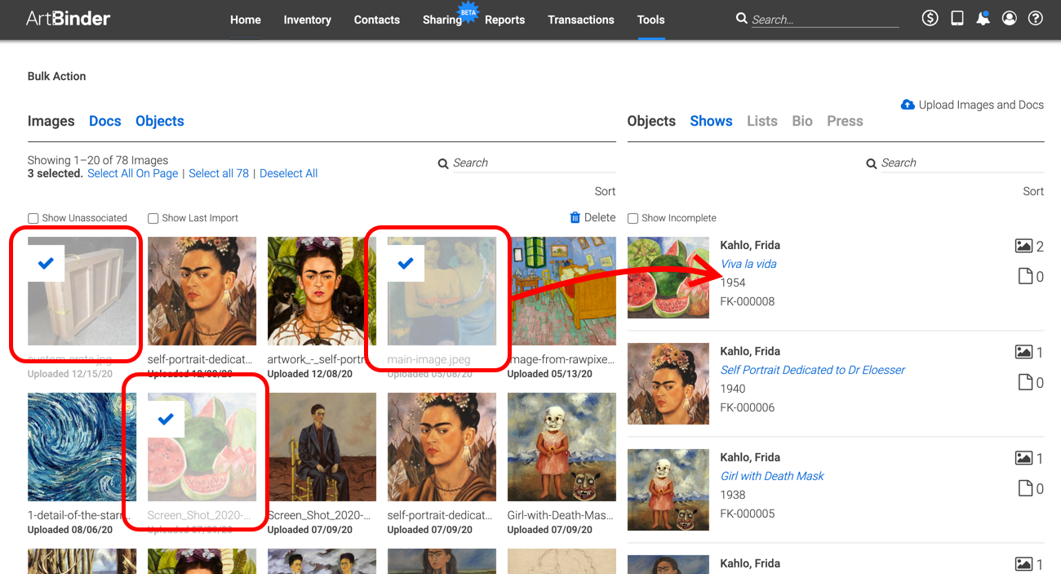Screen dimensions: 1061x574
Task: Toggle Show Unassociated checkbox
Action: [x=33, y=218]
